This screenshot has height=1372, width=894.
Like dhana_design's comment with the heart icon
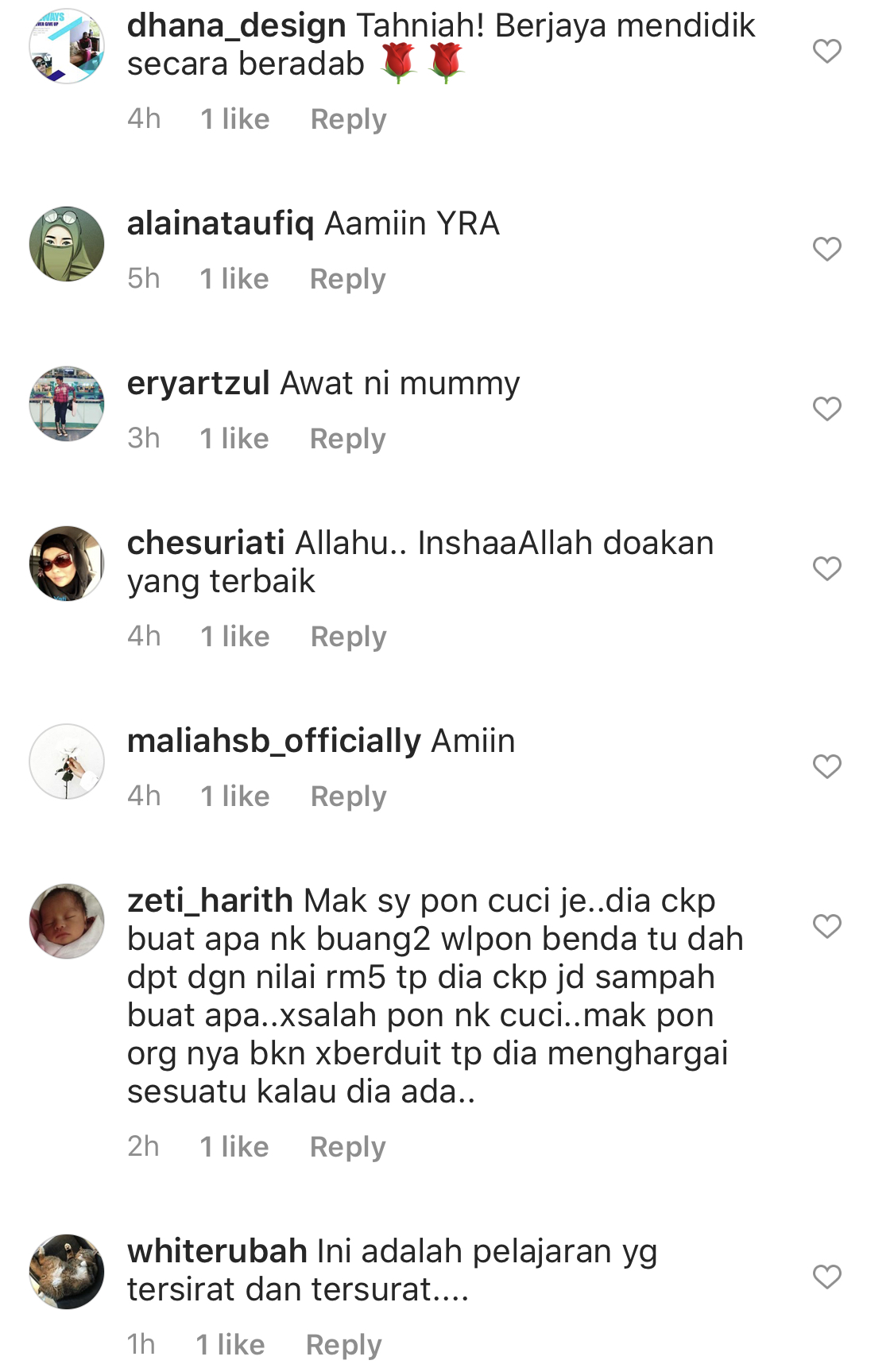click(826, 51)
